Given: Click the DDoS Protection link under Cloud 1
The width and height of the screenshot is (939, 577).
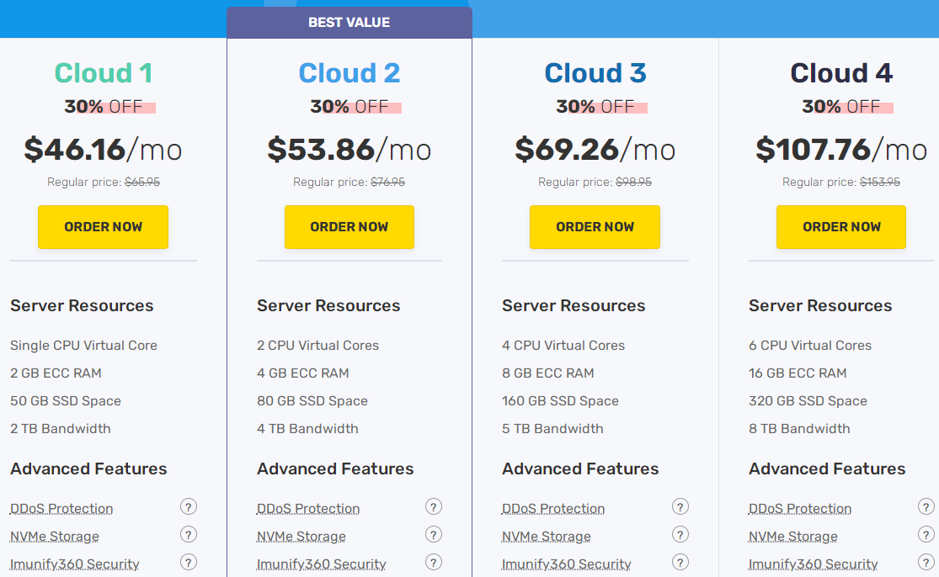Looking at the screenshot, I should pyautogui.click(x=61, y=509).
